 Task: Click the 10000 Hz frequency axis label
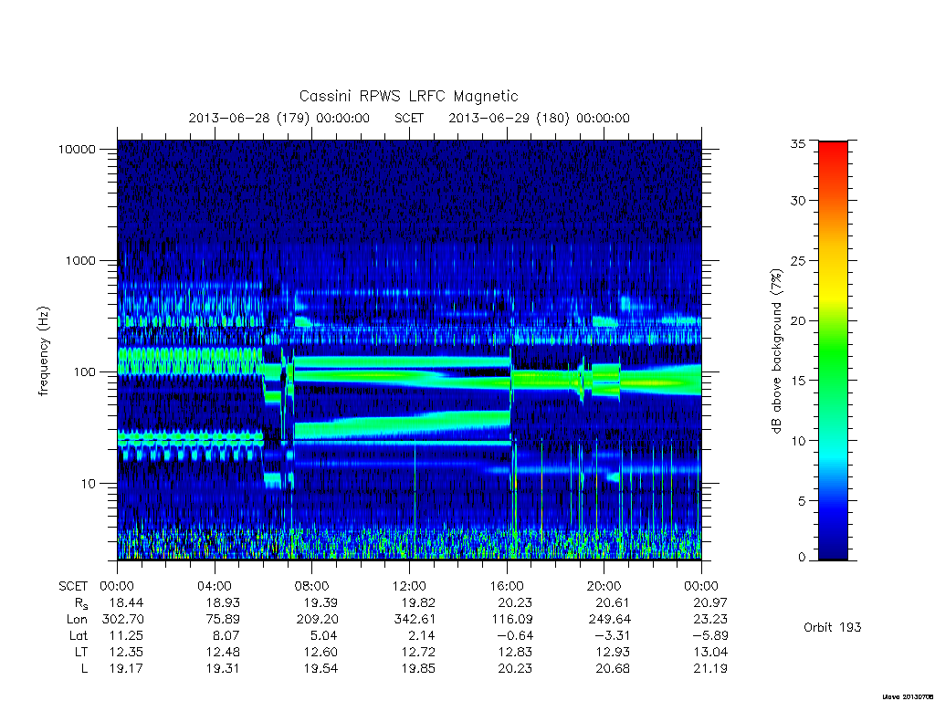(x=77, y=149)
